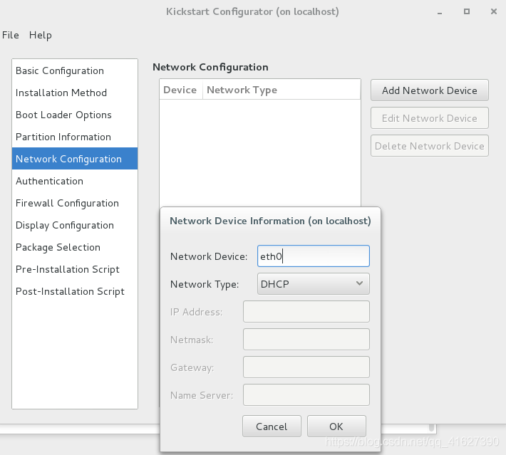The image size is (506, 455).
Task: Click the Netmask field
Action: 306,339
